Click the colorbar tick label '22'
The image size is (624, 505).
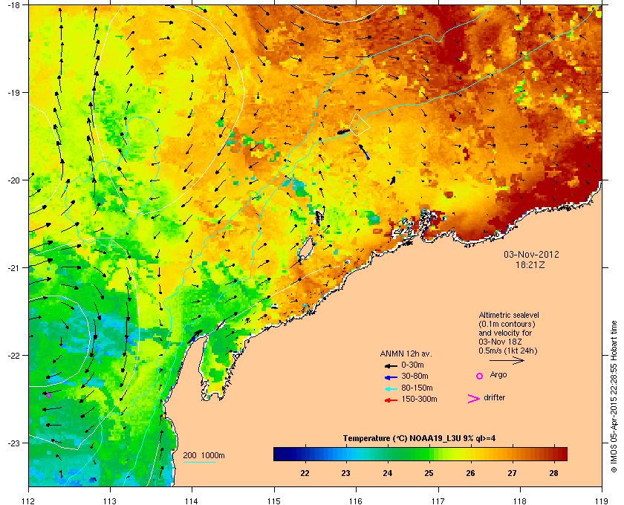pos(305,473)
